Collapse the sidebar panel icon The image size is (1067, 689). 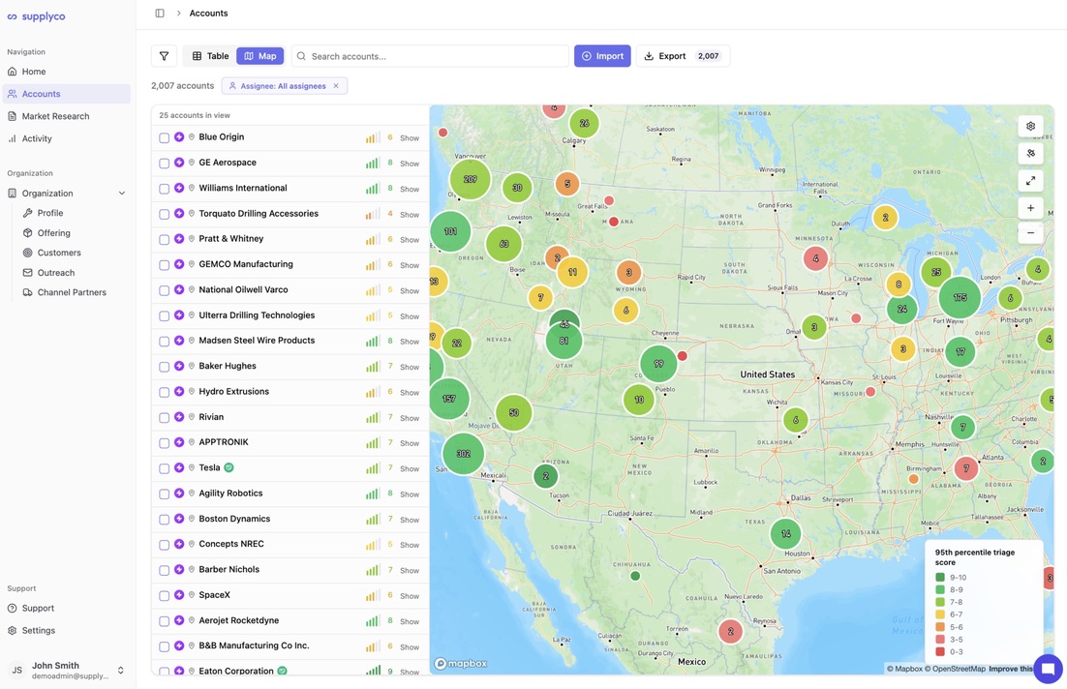(160, 13)
